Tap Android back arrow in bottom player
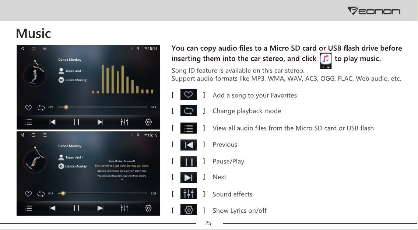 click(22, 135)
